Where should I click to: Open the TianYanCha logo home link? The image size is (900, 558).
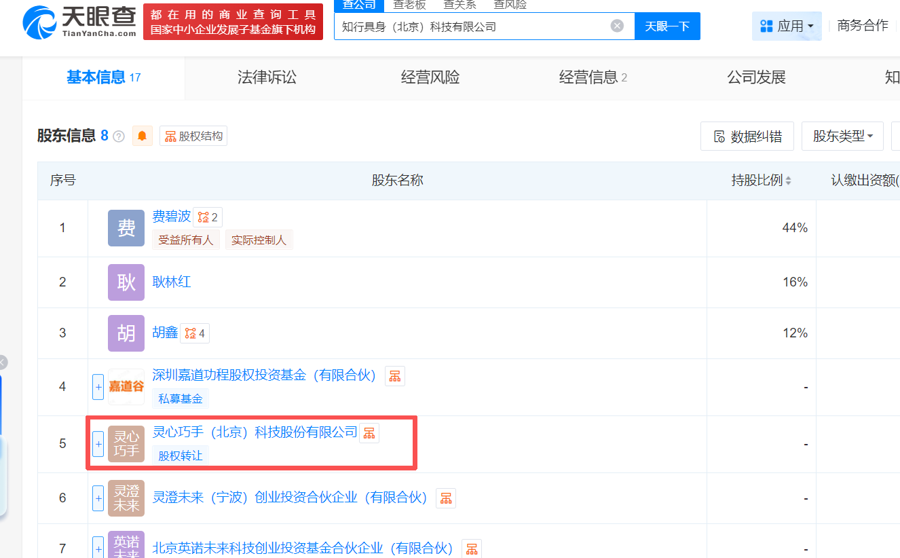tap(79, 22)
